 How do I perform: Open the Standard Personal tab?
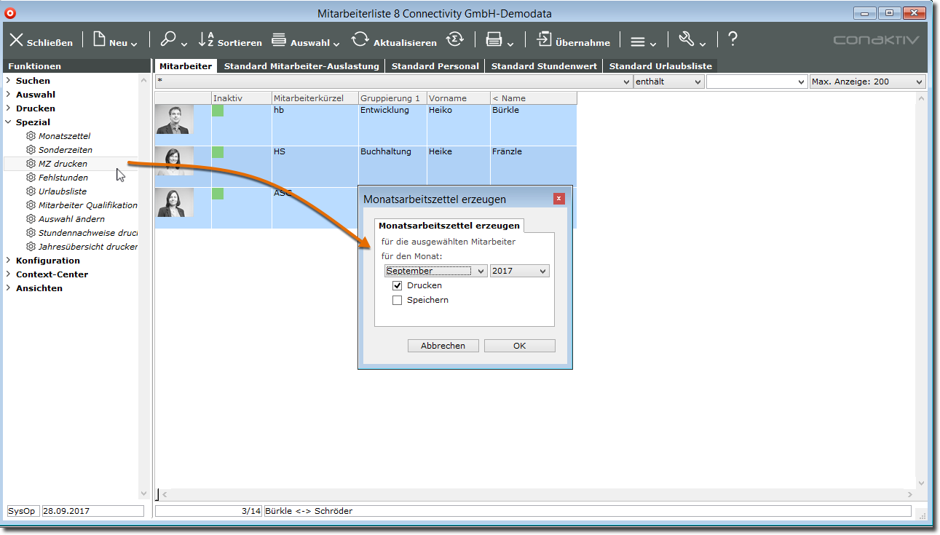click(435, 66)
